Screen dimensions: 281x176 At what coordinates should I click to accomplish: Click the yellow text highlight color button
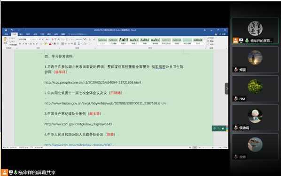(46, 44)
